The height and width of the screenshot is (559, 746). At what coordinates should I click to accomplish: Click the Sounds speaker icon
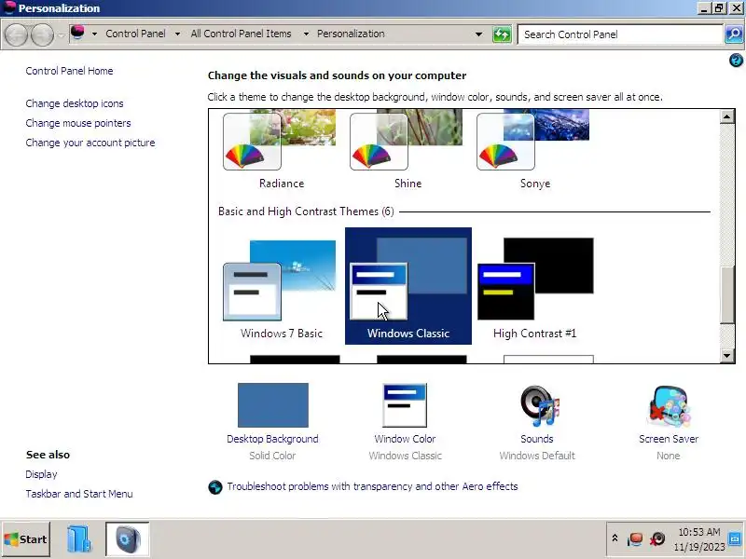(539, 405)
